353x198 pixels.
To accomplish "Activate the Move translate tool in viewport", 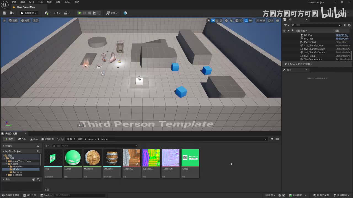I will [x=213, y=20].
